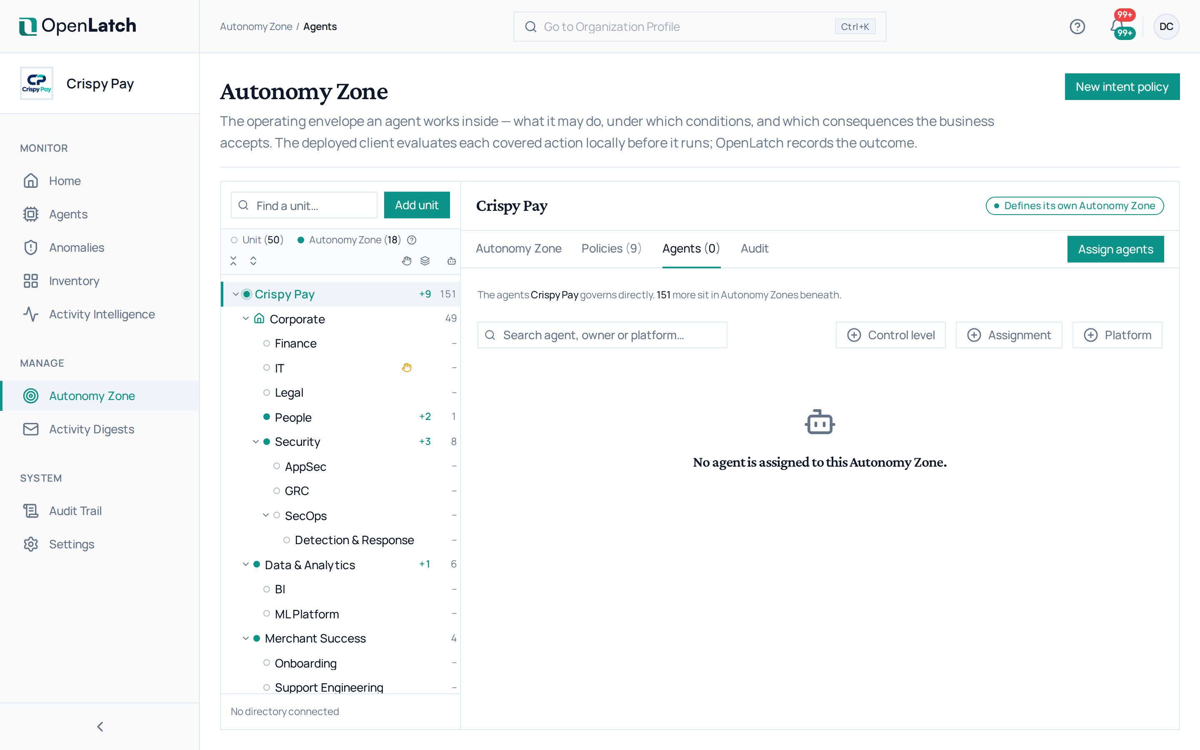Open Settings in the sidebar

(100, 544)
